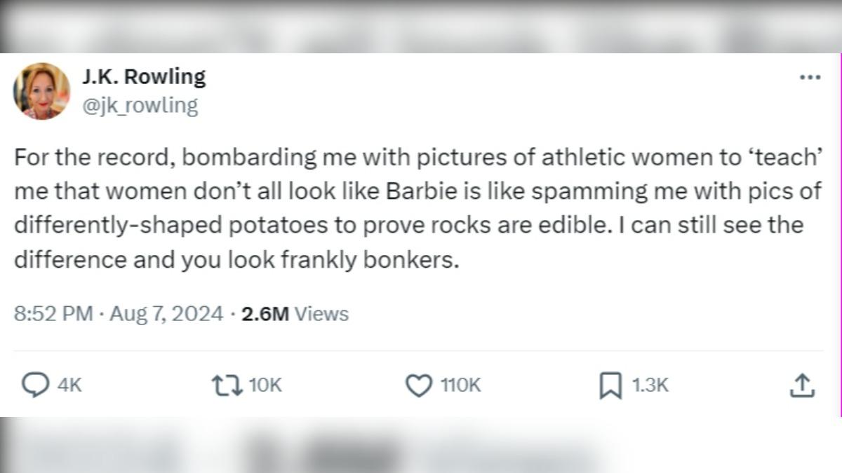Click the 4K replies count

pos(69,385)
